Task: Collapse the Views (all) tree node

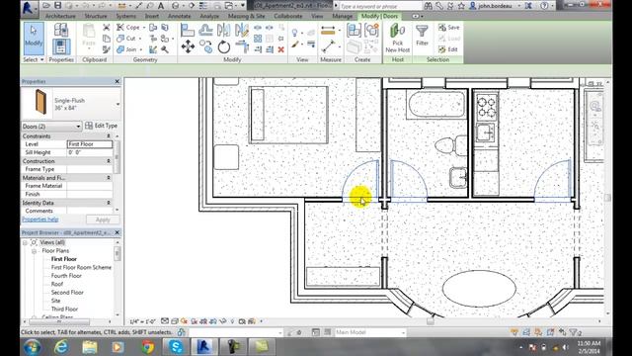Action: click(x=25, y=242)
